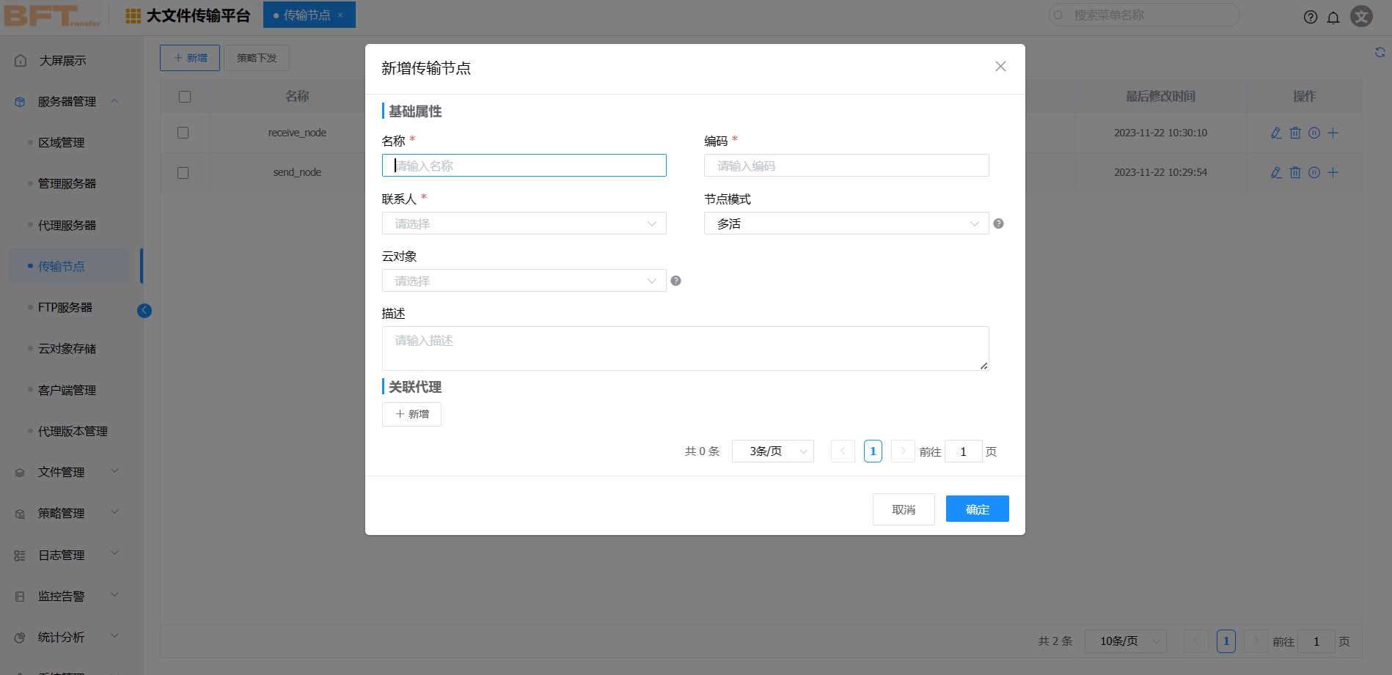Click the help icon next to 云对象 dropdown
The image size is (1392, 675).
[675, 281]
